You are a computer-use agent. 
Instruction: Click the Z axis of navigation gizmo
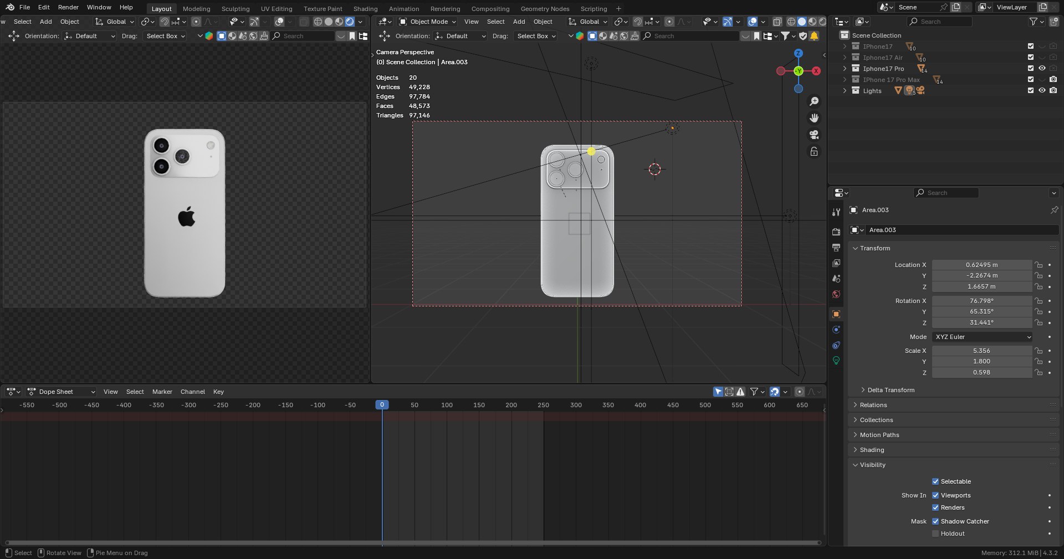(799, 53)
